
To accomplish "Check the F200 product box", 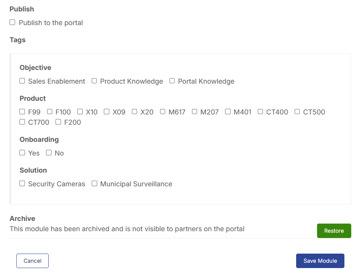I will coord(58,122).
